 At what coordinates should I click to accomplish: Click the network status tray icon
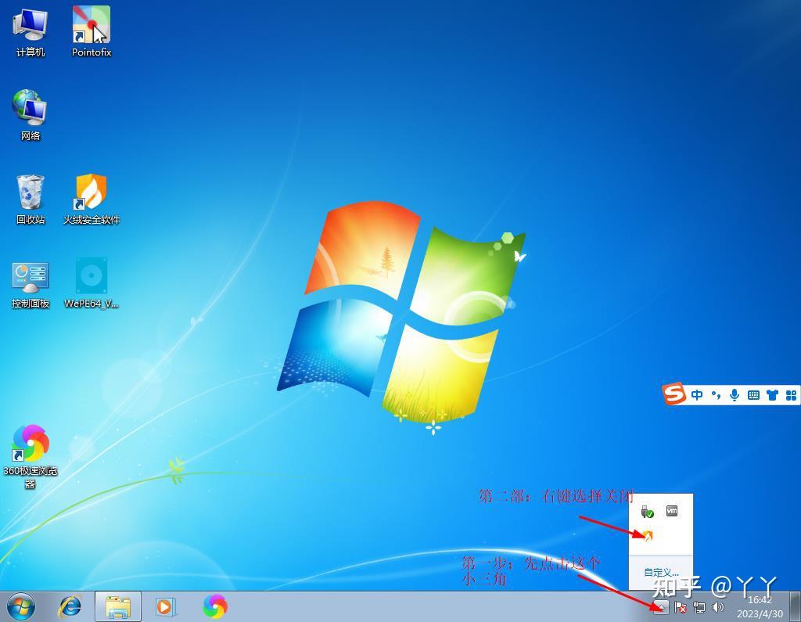pyautogui.click(x=699, y=607)
